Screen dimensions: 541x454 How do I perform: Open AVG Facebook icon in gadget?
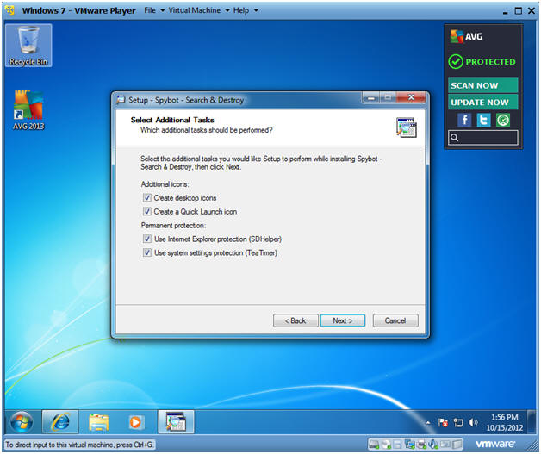point(464,120)
